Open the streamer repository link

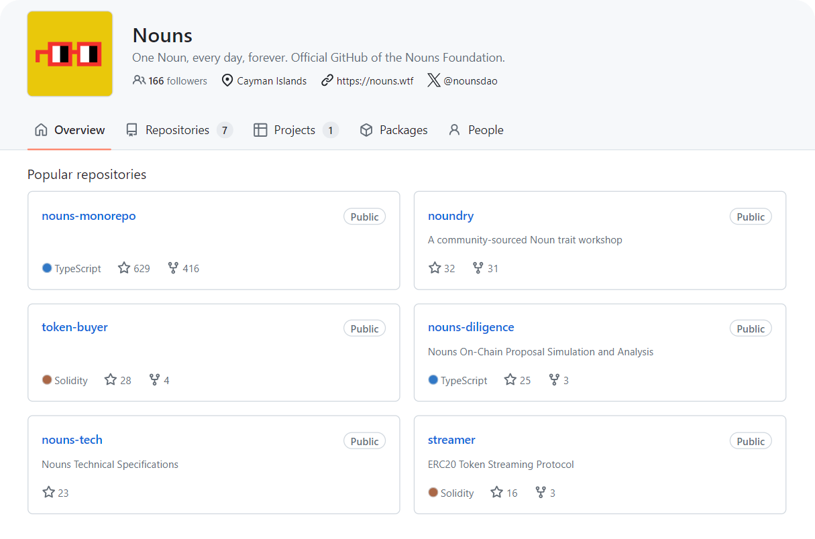pyautogui.click(x=451, y=440)
